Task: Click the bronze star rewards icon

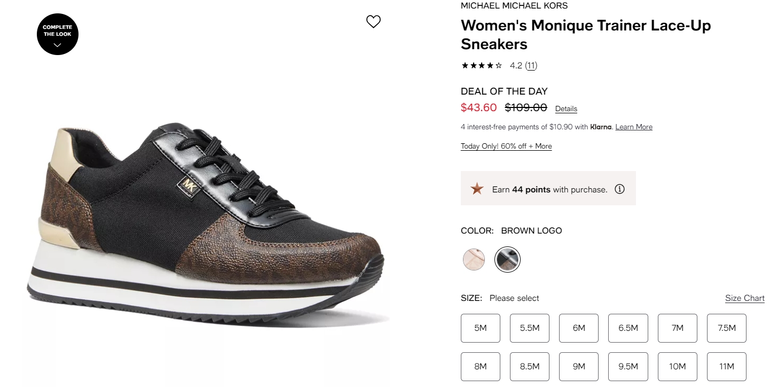Action: coord(477,189)
